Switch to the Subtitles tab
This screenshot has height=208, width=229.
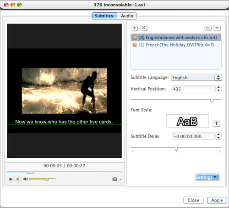(104, 16)
